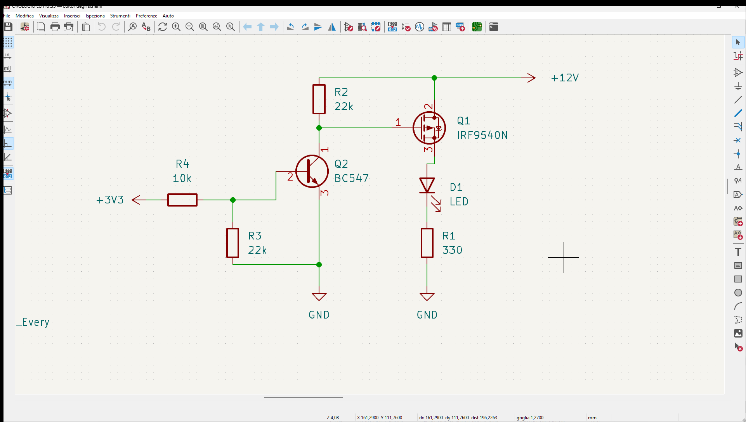This screenshot has height=422, width=746.
Task: Open the PCB editor icon
Action: [477, 27]
